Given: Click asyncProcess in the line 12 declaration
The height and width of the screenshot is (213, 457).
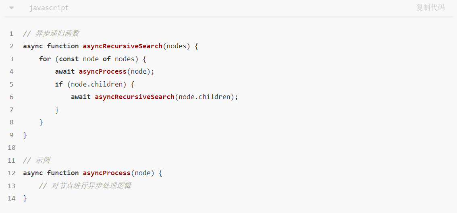Looking at the screenshot, I should click(107, 173).
